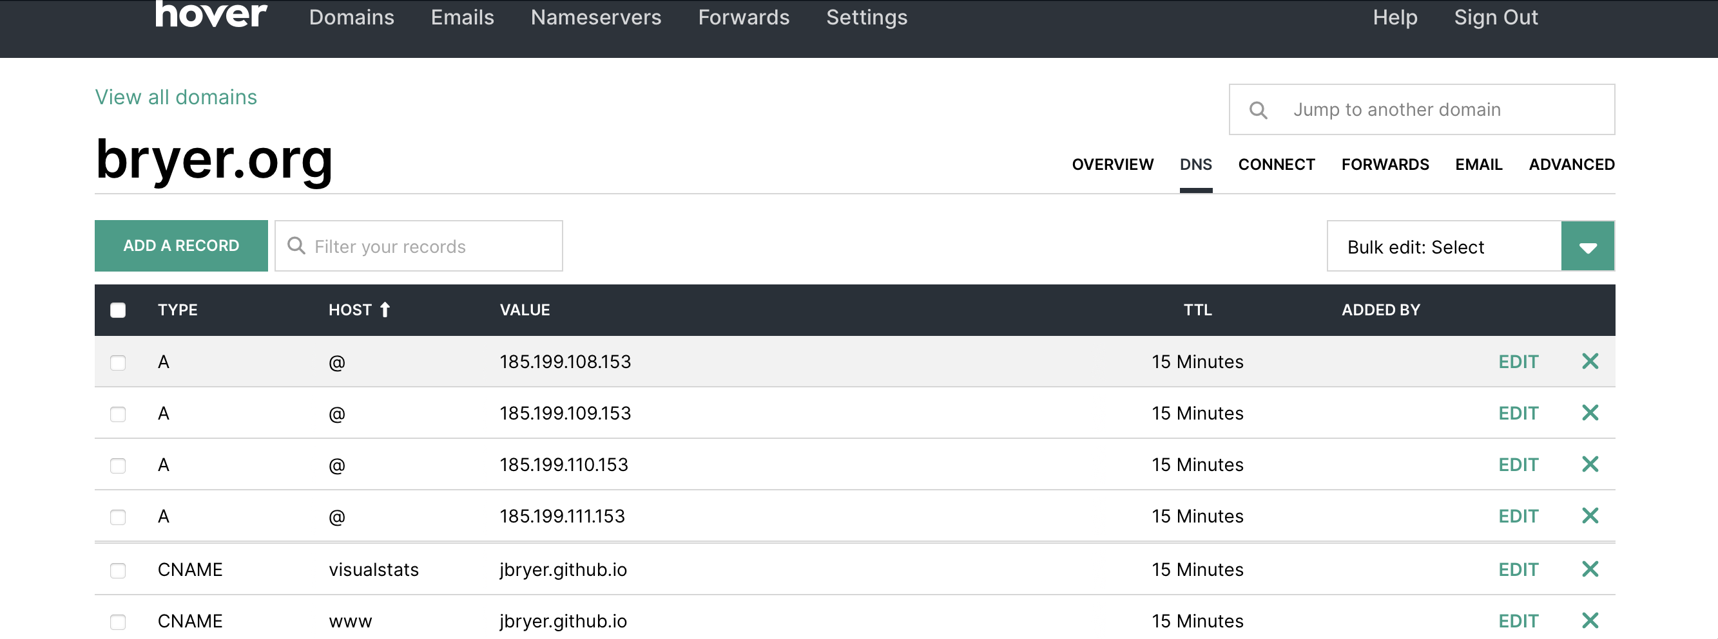
Task: Click the Add a Record button
Action: pyautogui.click(x=180, y=246)
